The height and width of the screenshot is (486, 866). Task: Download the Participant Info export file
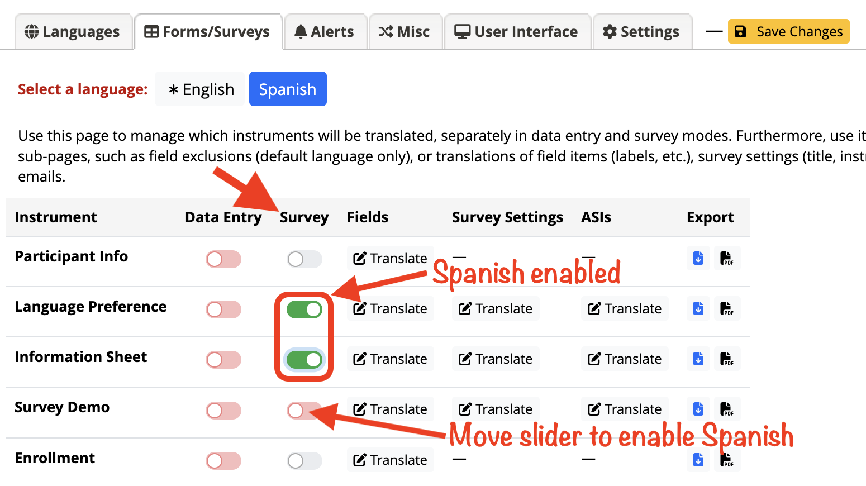[x=698, y=258]
